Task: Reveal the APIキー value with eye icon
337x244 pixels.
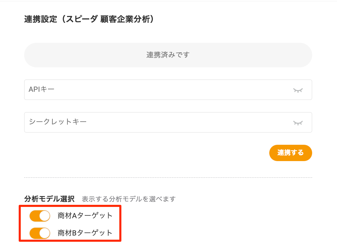Action: pos(298,90)
